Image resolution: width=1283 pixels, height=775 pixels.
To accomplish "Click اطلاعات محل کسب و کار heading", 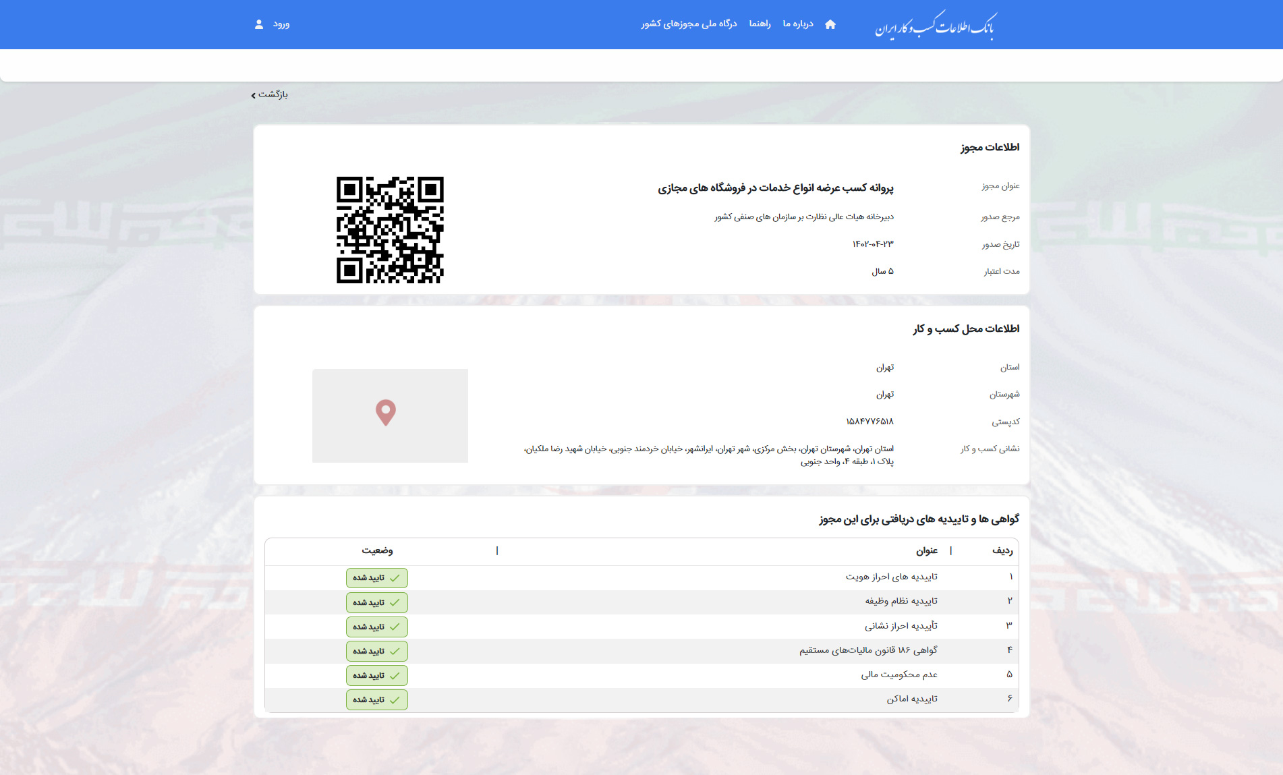I will [967, 328].
